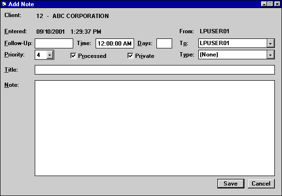Screen dimensions: 282x196
Task: Click the LPUSER01 text in To combo
Action: pyautogui.click(x=214, y=43)
